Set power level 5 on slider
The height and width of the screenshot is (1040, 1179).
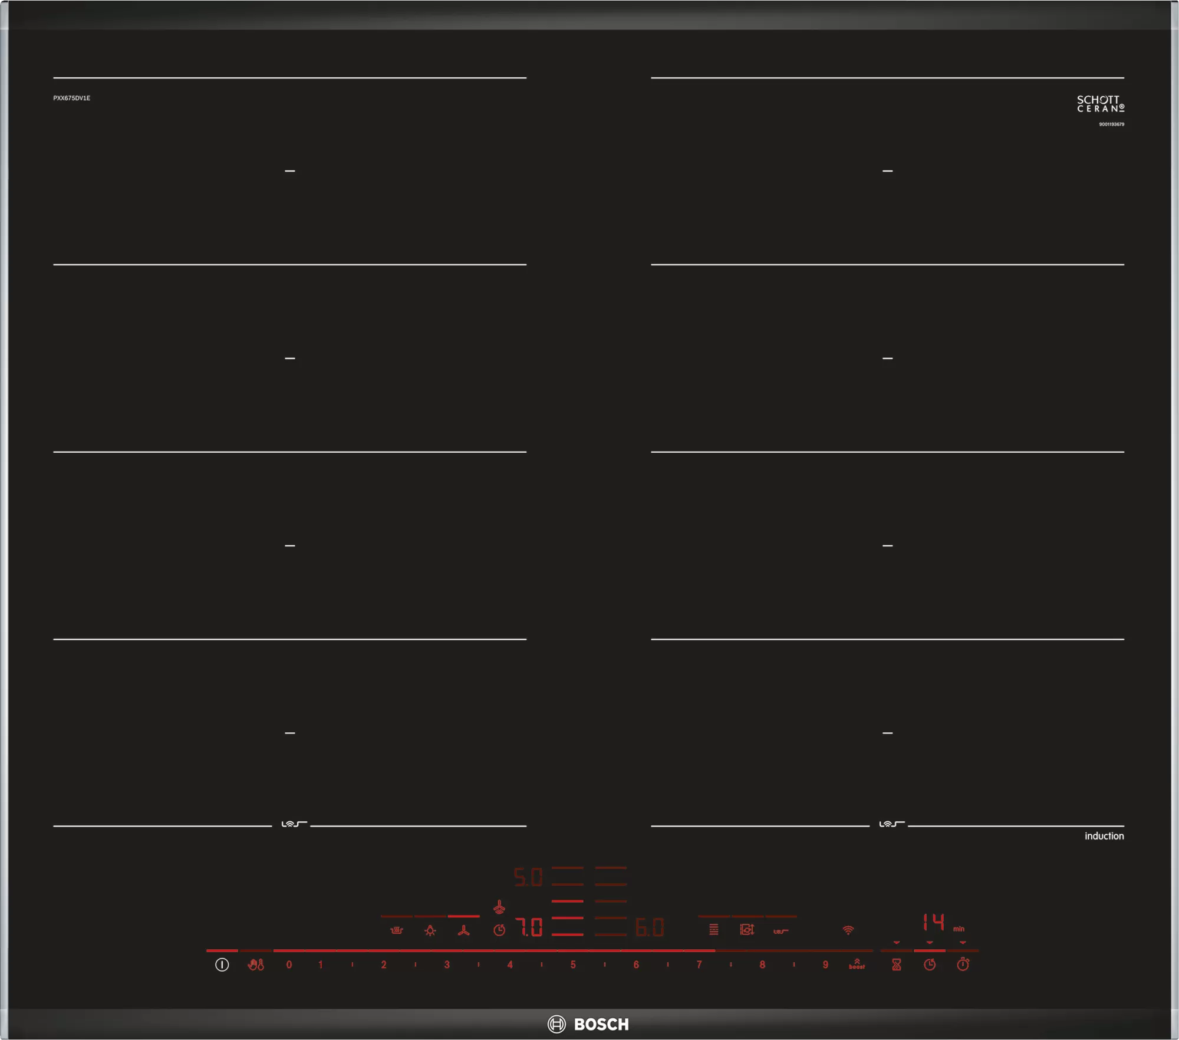[x=573, y=965]
